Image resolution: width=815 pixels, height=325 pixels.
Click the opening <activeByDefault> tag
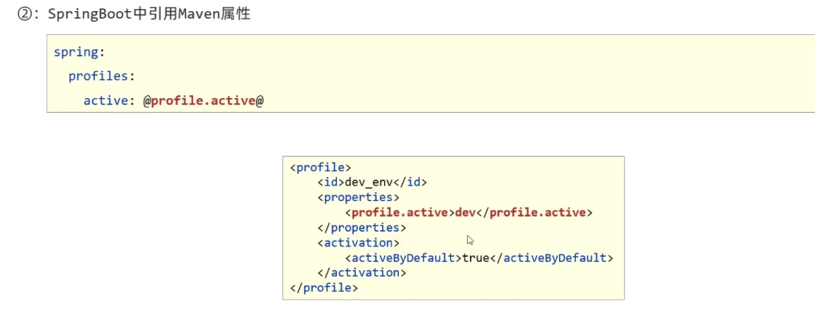pyautogui.click(x=403, y=258)
